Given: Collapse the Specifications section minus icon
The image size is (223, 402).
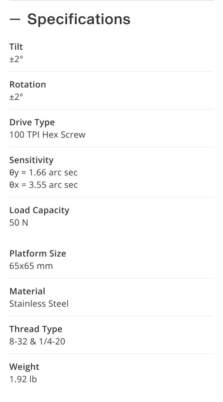Looking at the screenshot, I should pyautogui.click(x=15, y=19).
